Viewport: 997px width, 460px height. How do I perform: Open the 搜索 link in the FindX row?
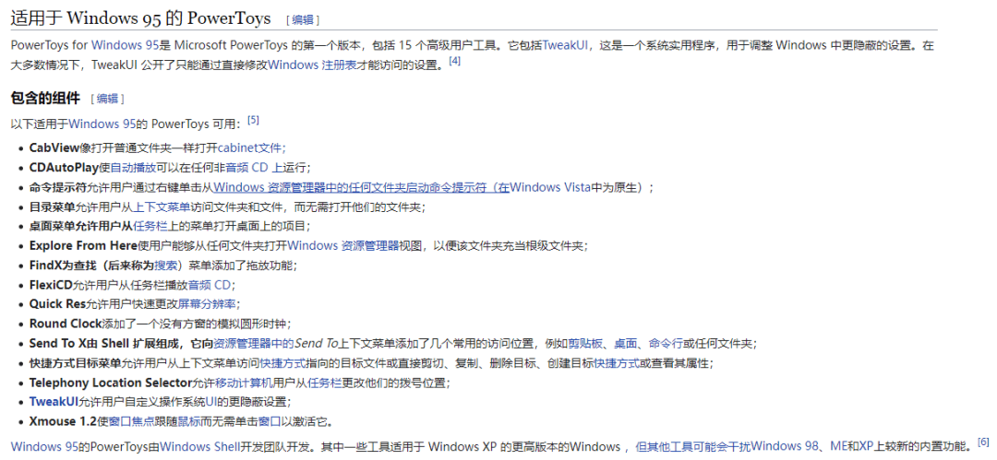[166, 265]
